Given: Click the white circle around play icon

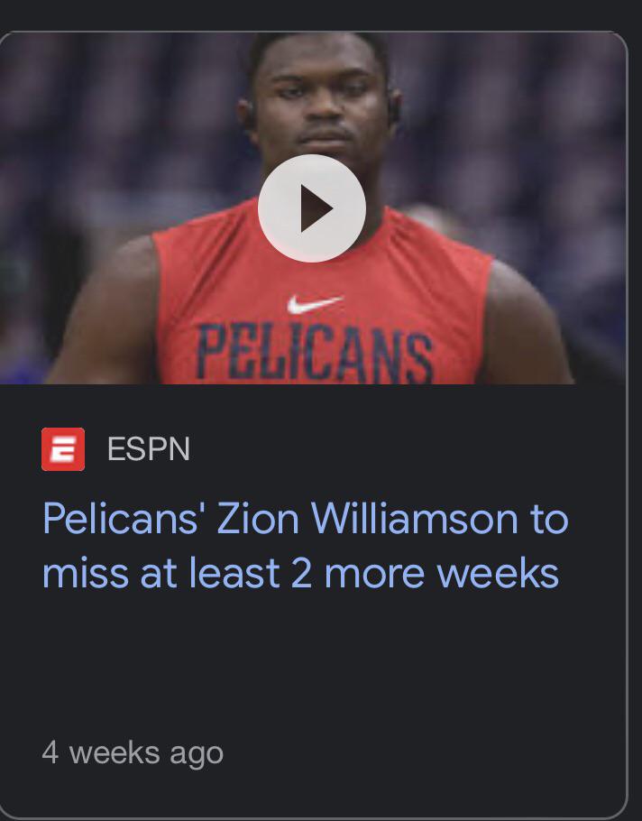Looking at the screenshot, I should tap(312, 208).
